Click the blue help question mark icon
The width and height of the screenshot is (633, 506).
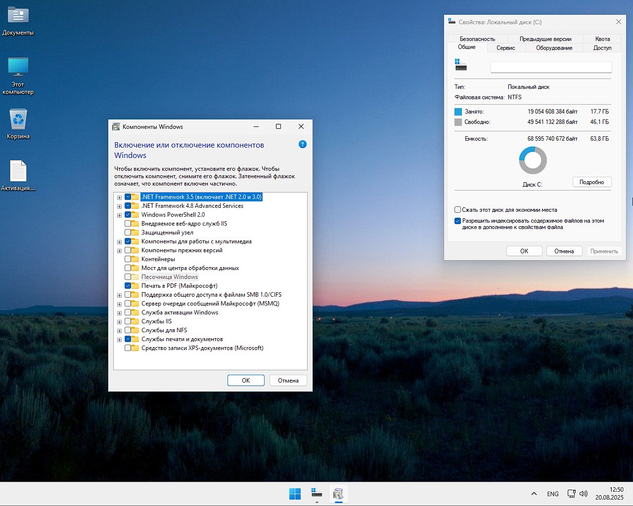click(x=303, y=144)
